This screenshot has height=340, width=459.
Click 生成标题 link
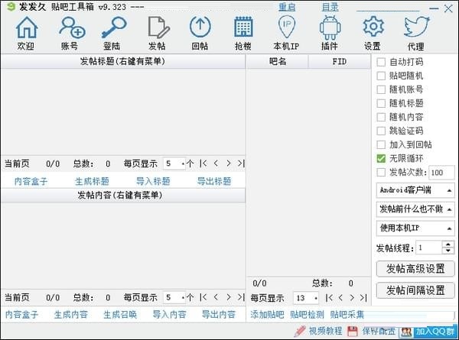tap(92, 181)
